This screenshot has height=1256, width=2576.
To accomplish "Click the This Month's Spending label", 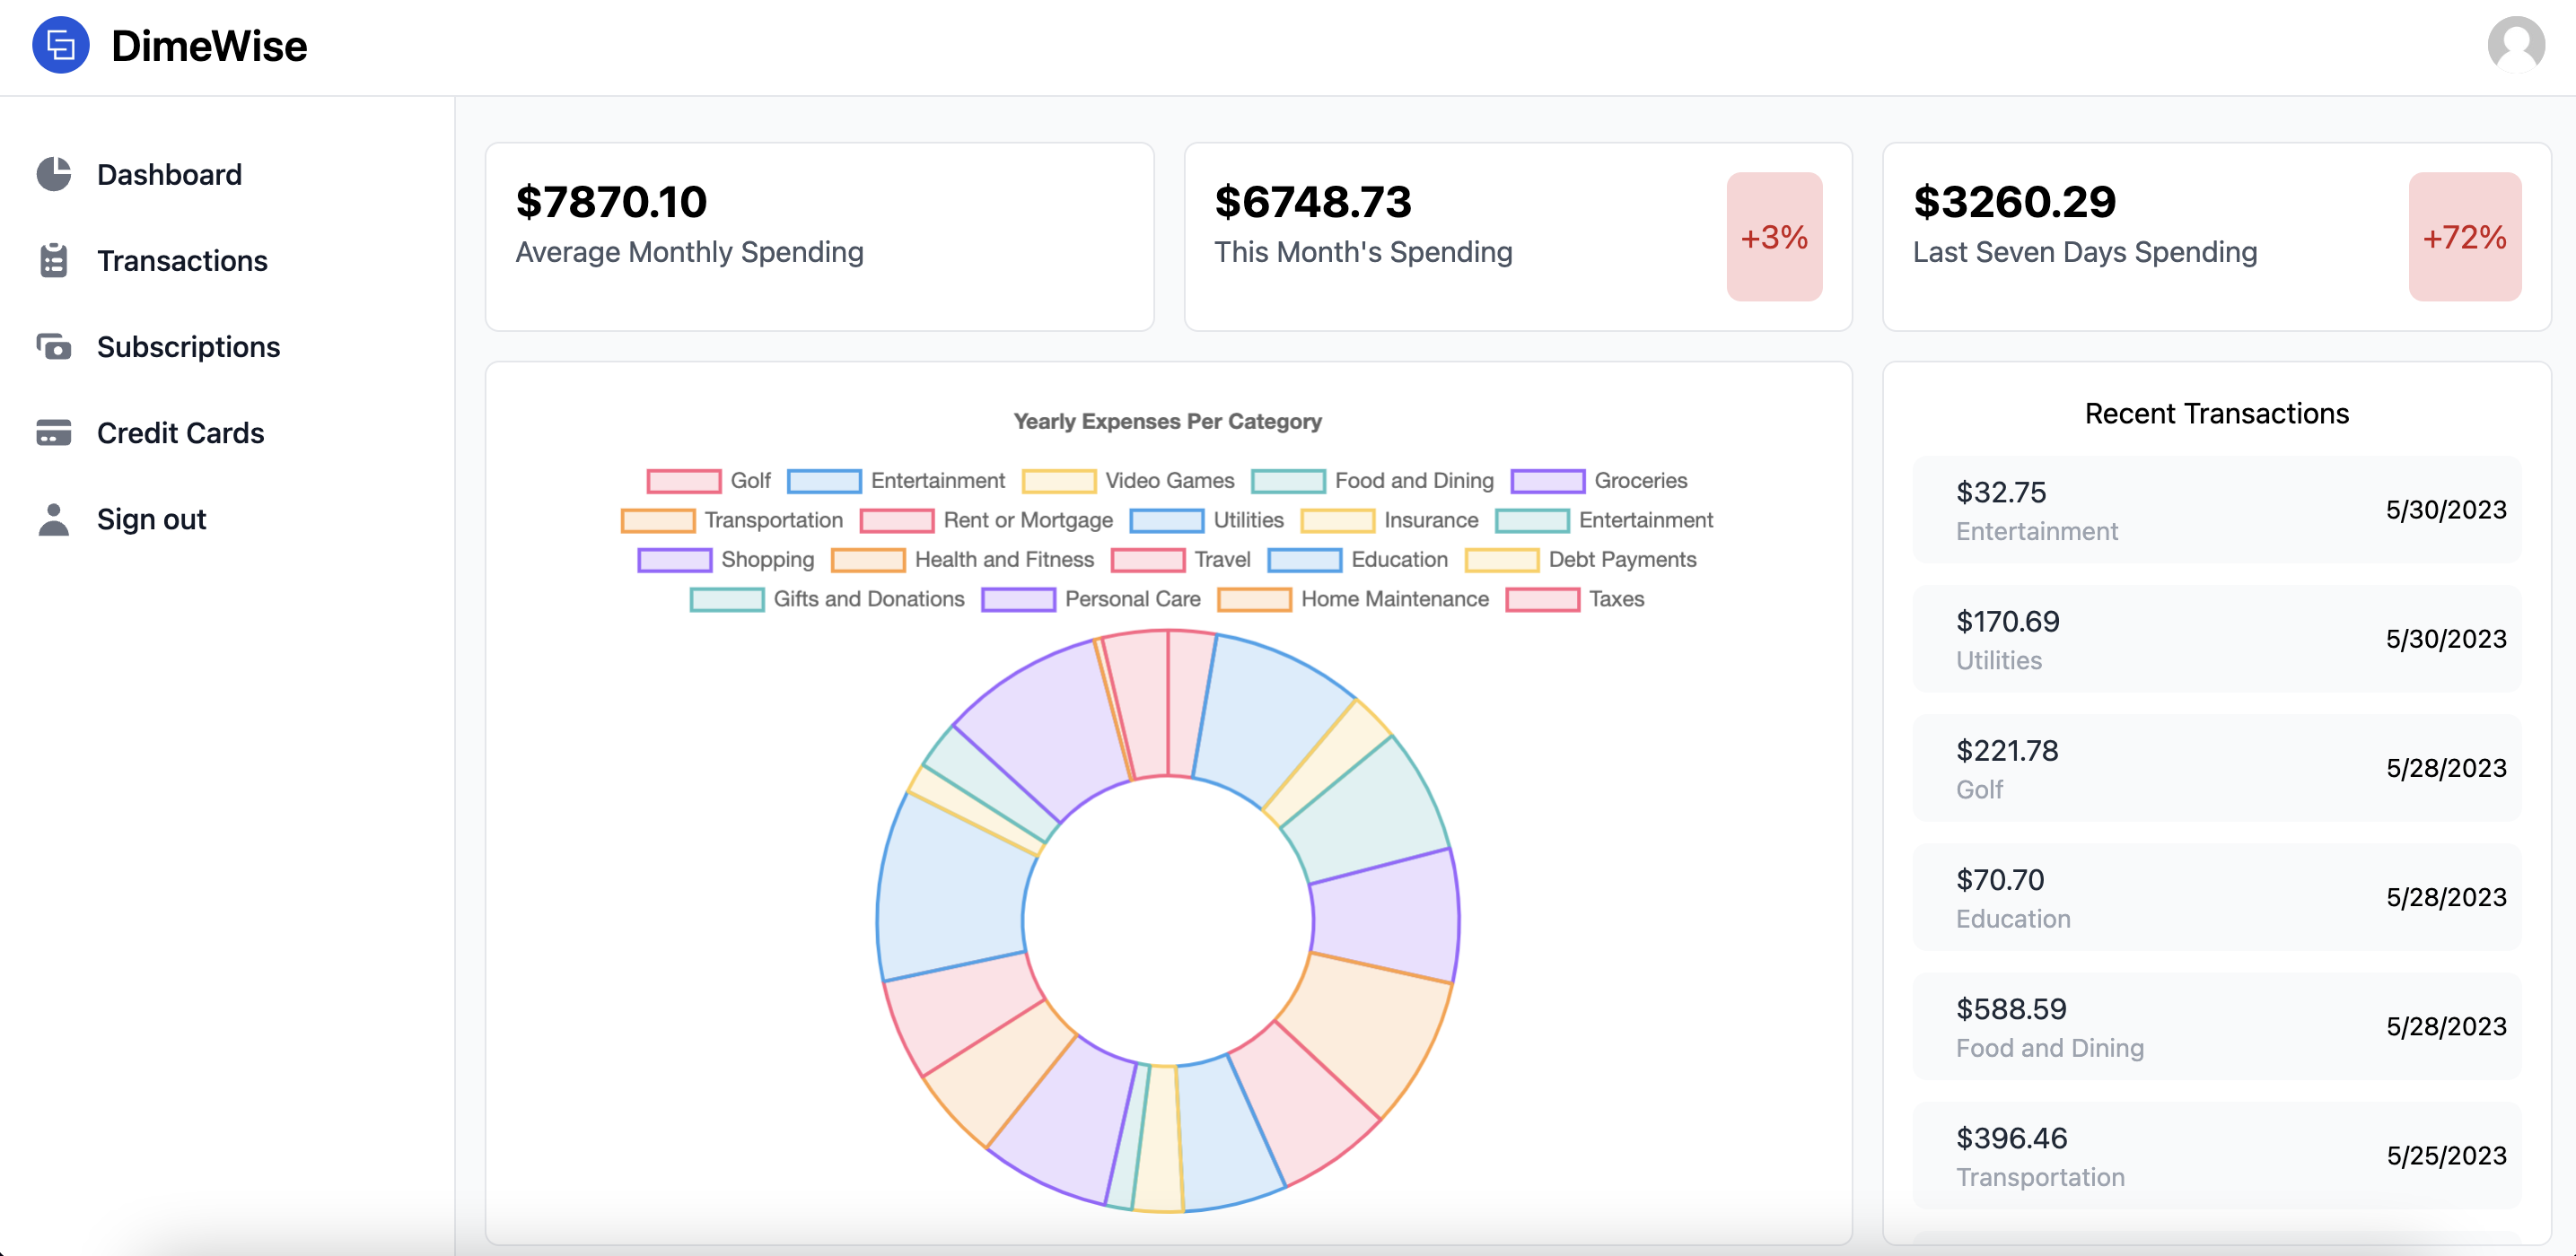I will pyautogui.click(x=1363, y=252).
